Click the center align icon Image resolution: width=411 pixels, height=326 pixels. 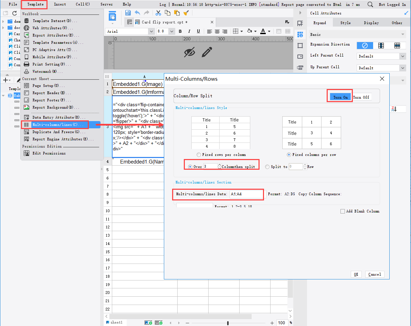217,31
